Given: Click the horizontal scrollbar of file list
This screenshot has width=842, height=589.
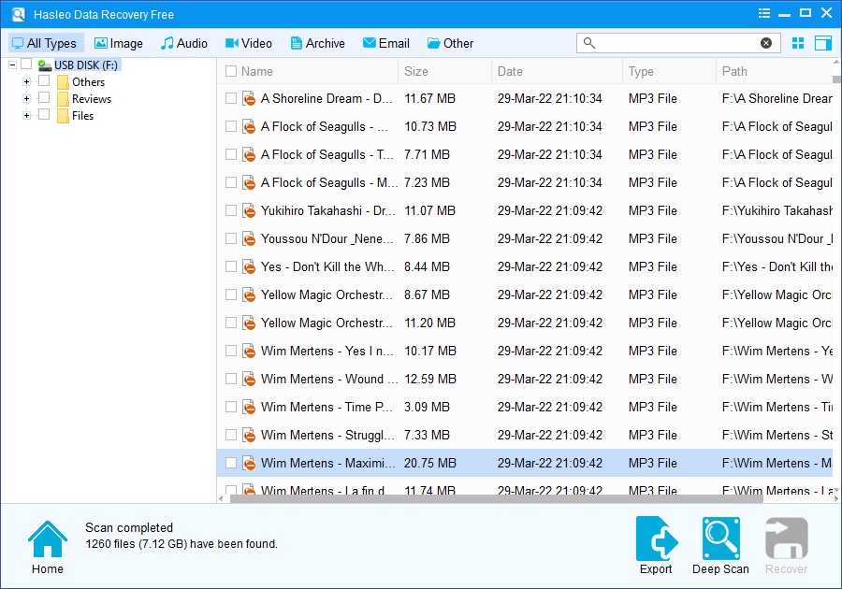Looking at the screenshot, I should pos(497,499).
